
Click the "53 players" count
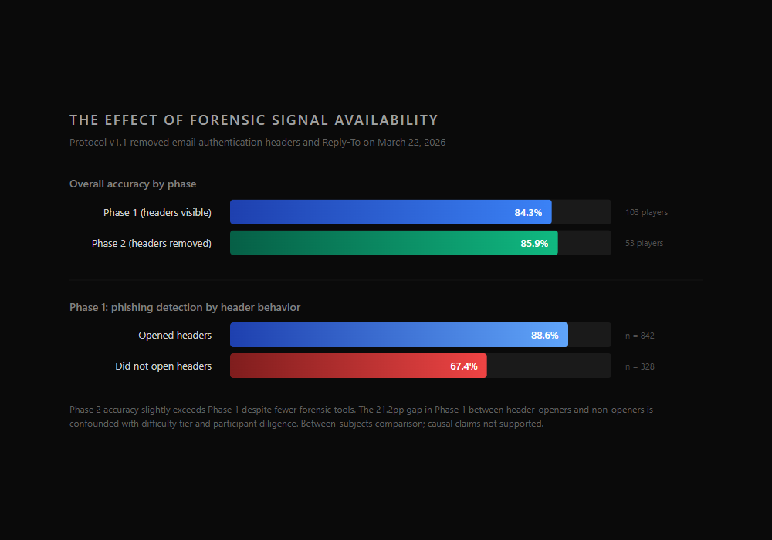point(644,243)
